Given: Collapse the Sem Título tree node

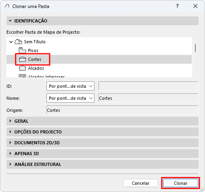Looking at the screenshot, I should [11, 42].
